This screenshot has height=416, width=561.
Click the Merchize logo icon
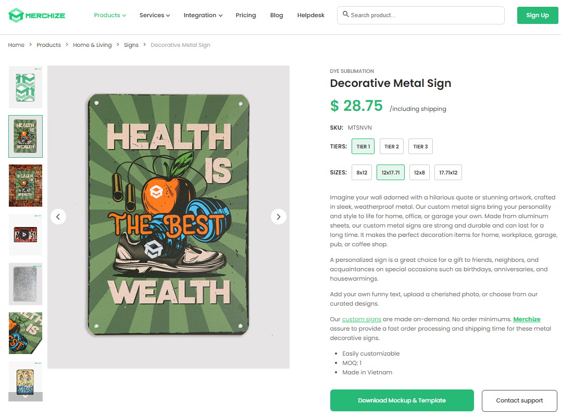coord(17,15)
